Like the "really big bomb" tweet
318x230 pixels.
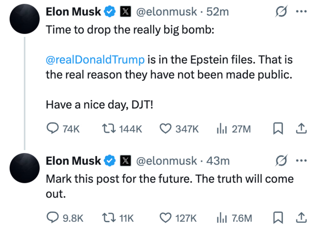(165, 128)
